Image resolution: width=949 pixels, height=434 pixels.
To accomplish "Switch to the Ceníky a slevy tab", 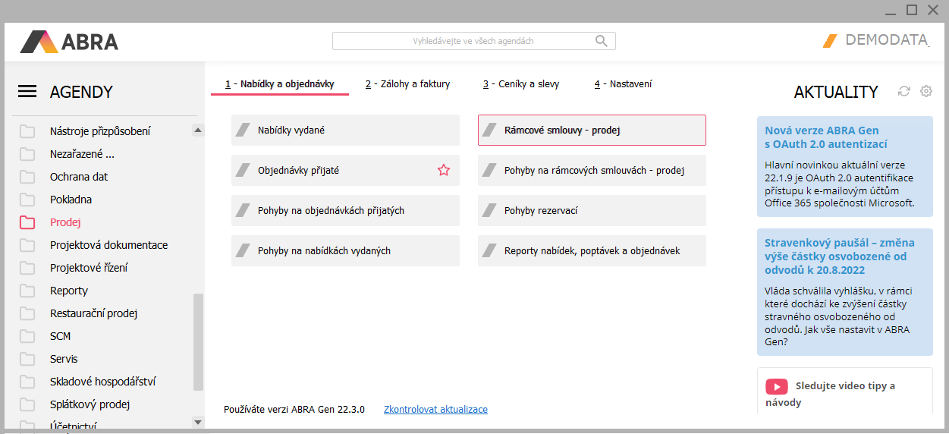I will [521, 84].
